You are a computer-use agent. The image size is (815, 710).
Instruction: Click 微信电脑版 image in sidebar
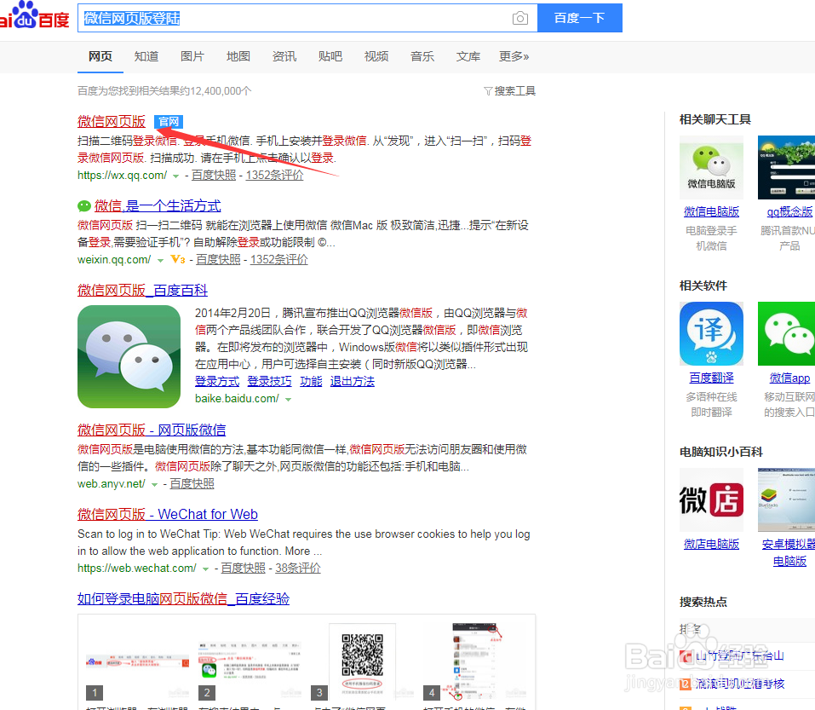coord(712,168)
